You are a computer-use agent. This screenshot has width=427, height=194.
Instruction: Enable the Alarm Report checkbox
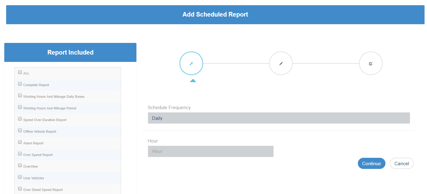[20, 142]
